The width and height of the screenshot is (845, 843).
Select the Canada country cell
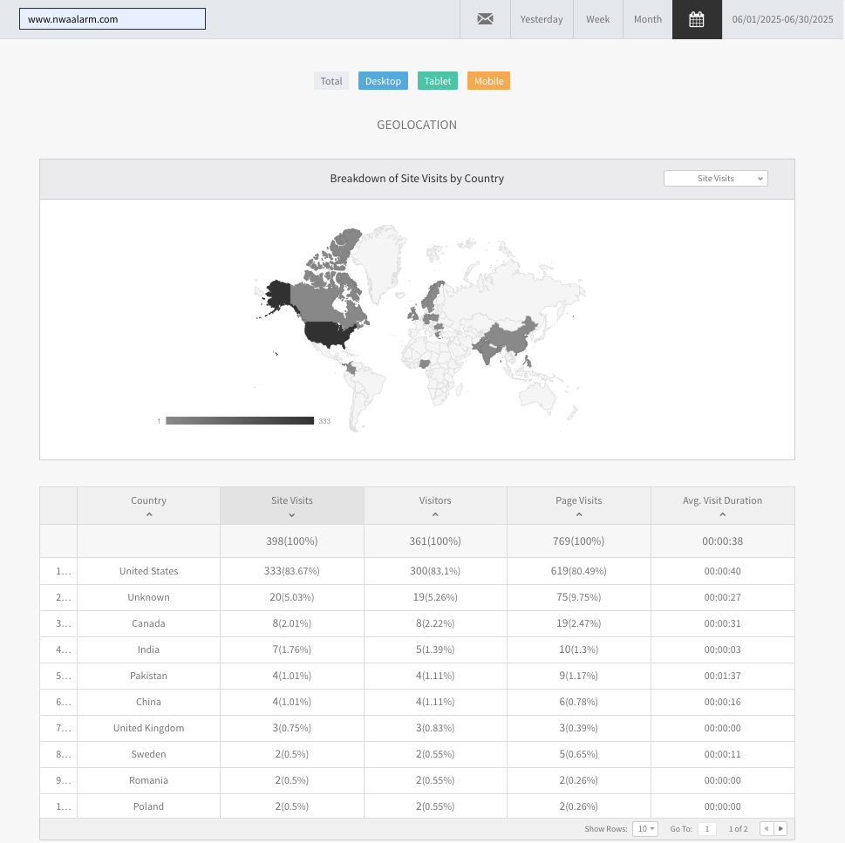[x=149, y=623]
